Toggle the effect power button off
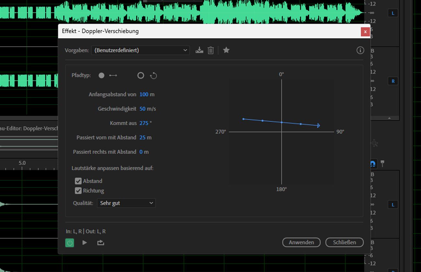 (x=69, y=242)
